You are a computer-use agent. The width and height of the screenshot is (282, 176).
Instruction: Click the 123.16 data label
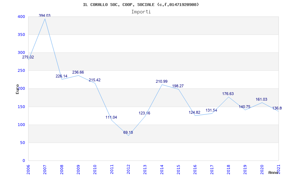[144, 113]
